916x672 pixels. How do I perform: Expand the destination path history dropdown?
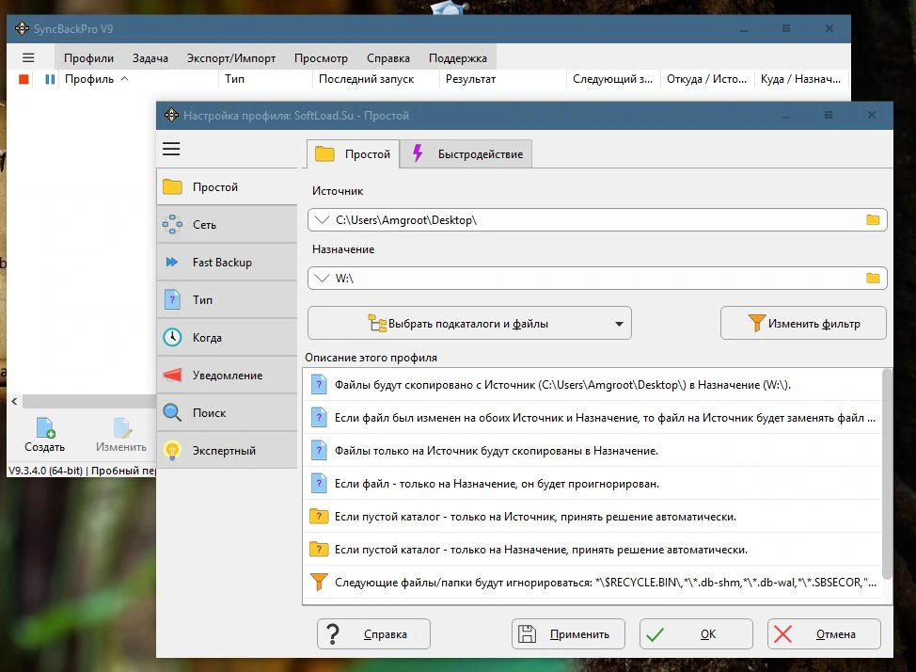pos(322,279)
